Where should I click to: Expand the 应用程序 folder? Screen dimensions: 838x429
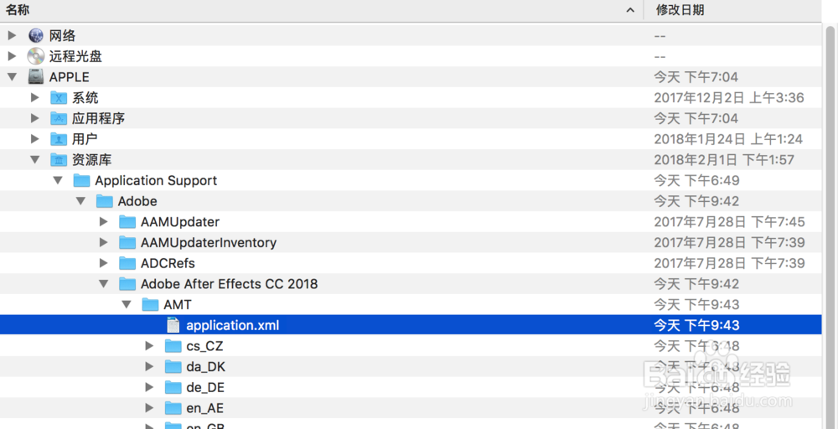point(34,118)
